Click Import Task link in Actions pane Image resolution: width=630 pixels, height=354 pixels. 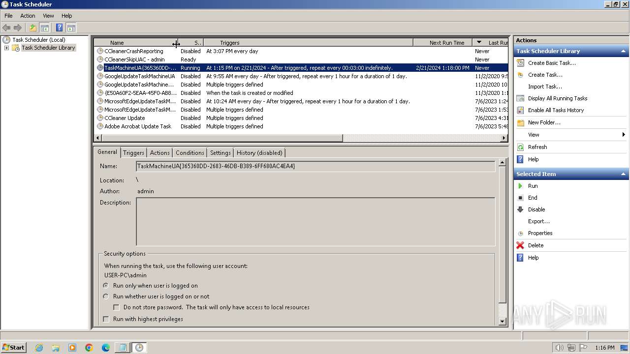point(545,87)
